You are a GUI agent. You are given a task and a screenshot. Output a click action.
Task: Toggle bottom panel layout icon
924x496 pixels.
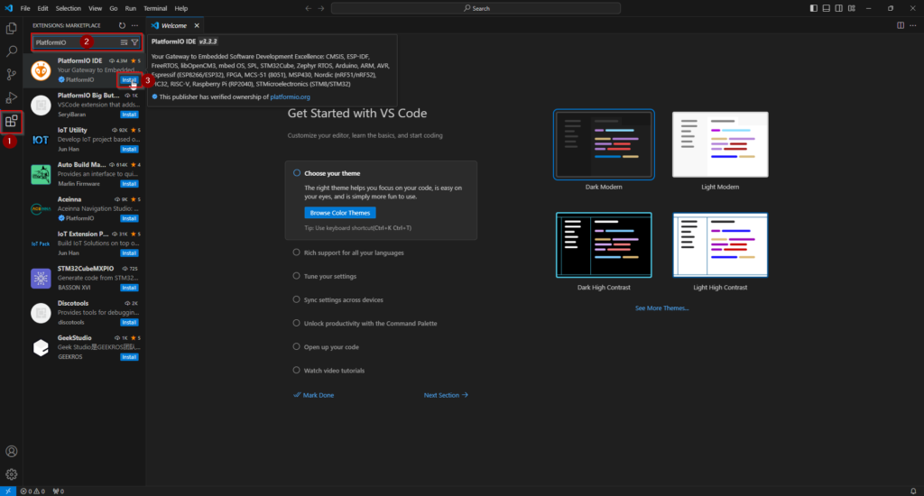tap(827, 8)
